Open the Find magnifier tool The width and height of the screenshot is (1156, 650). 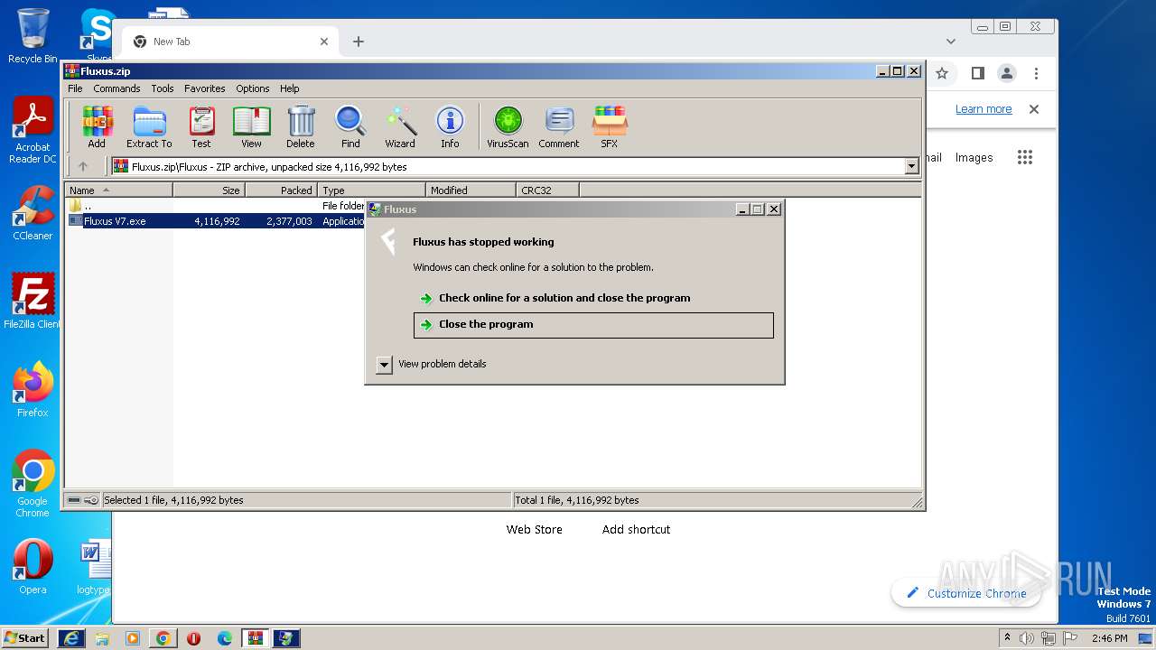coord(350,126)
